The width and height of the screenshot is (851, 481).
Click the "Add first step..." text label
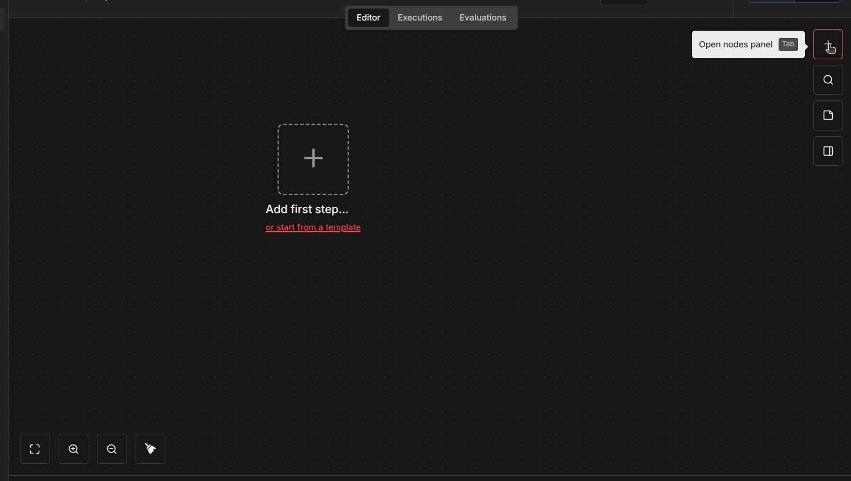tap(307, 209)
